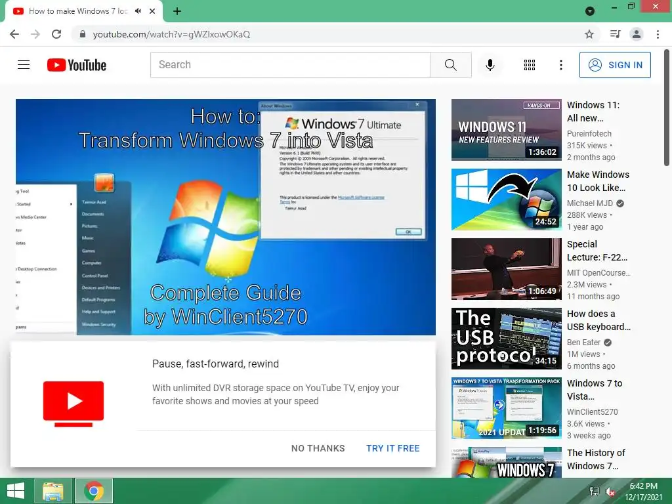Open History of Windows 7 thumbnail

point(506,462)
